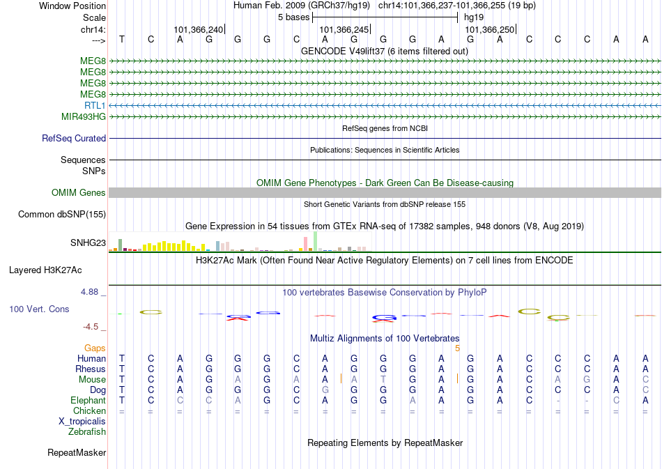Click the 'Common dbSNP(155)' track label

pos(62,215)
